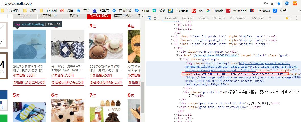Expand the div class good-model mb21 node

(177, 107)
